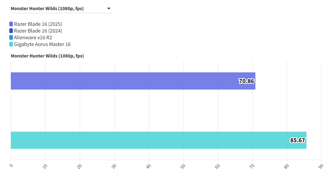Open the benchmark dropdown arrow

coord(109,9)
